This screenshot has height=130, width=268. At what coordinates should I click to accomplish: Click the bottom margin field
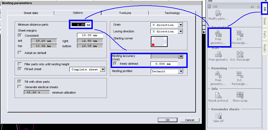pyautogui.click(x=90, y=46)
